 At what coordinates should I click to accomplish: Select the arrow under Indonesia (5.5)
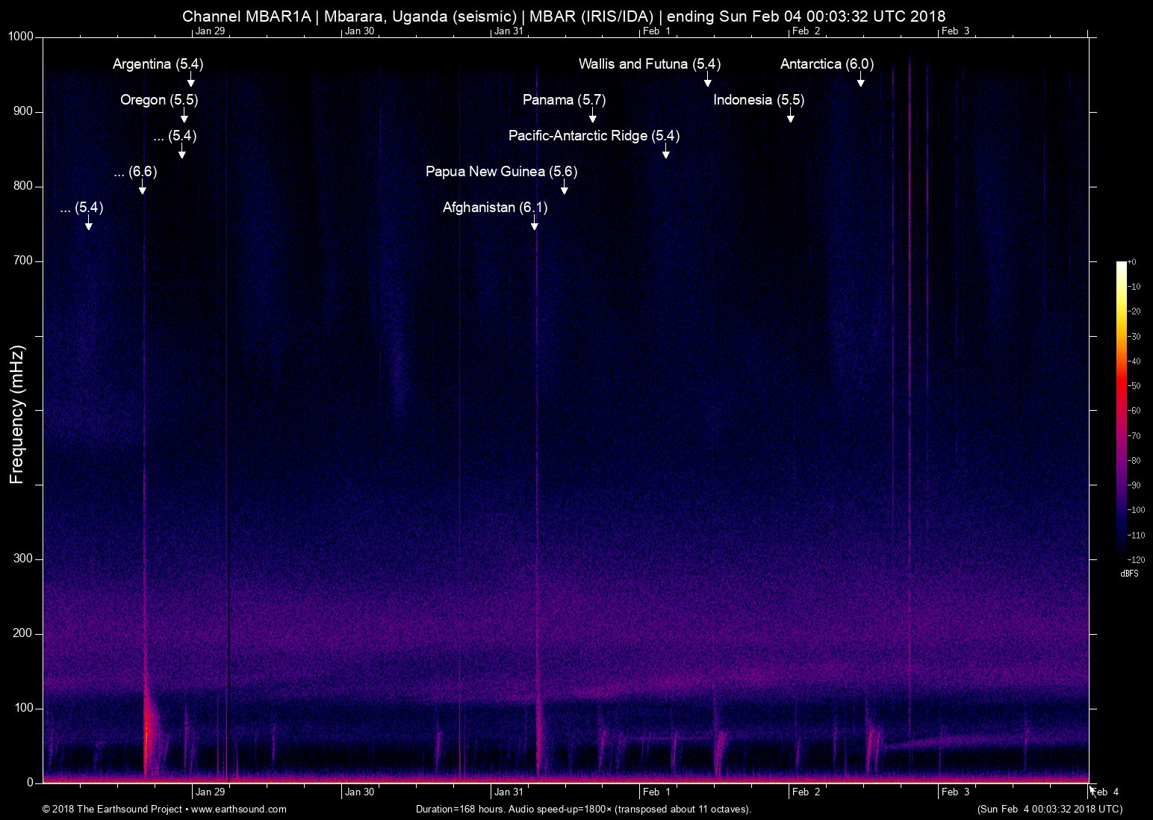point(790,117)
